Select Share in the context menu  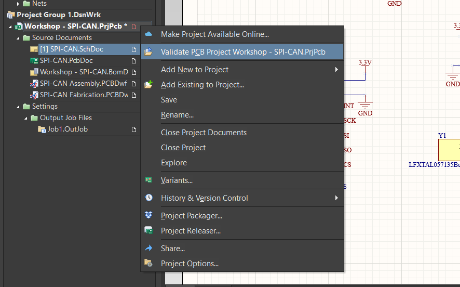point(242,248)
